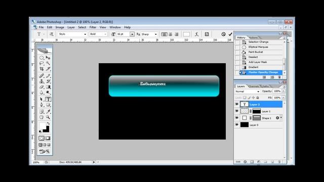Select the Rounded Rectangle shape tool
Viewport: 324px width, 182px height.
pyautogui.click(x=48, y=105)
